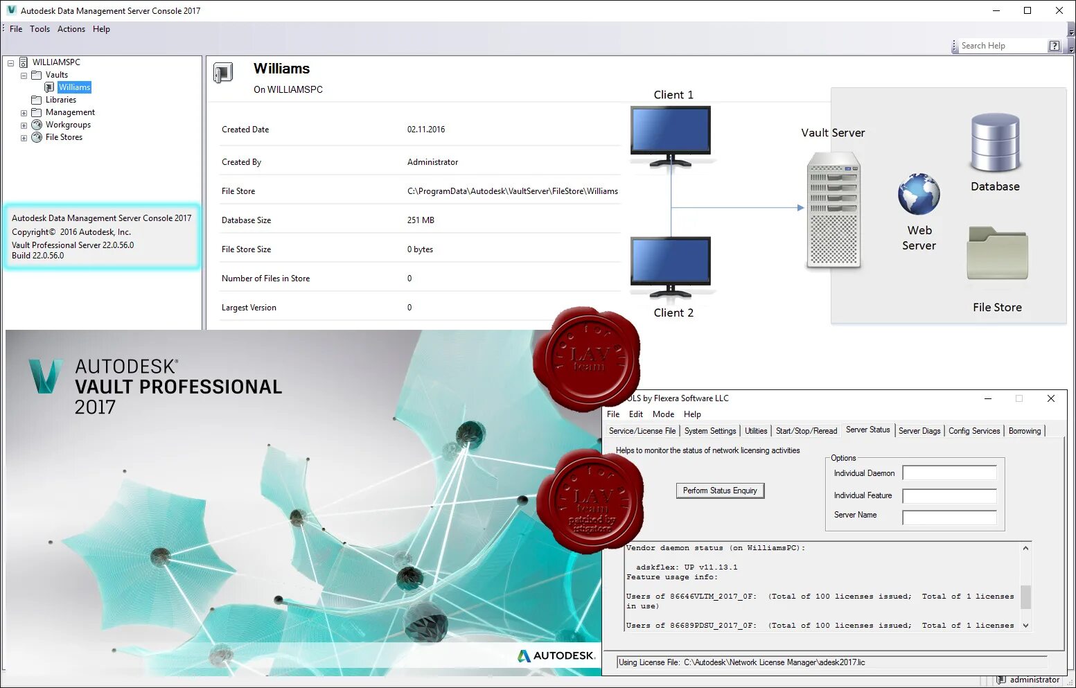This screenshot has height=688, width=1076.
Task: Click the status output scrollbar thumb
Action: pos(1025,597)
